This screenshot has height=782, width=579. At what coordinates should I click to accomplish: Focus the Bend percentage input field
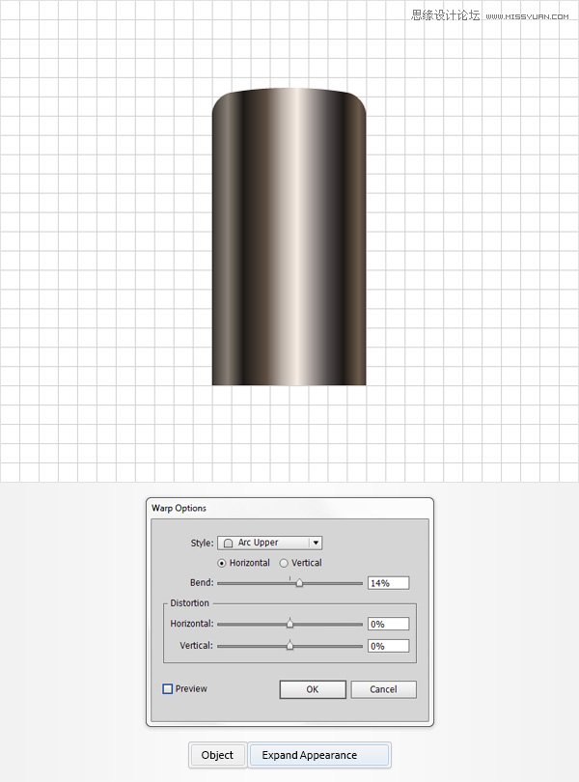(x=388, y=583)
